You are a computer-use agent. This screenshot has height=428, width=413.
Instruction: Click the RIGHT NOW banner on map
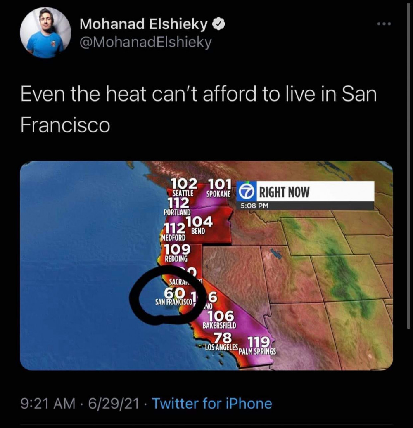[x=305, y=192]
